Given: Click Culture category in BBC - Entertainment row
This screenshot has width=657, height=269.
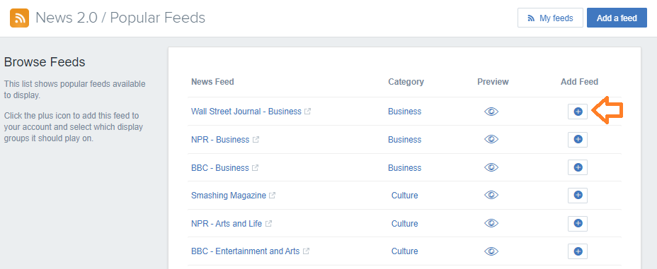Looking at the screenshot, I should coord(404,251).
